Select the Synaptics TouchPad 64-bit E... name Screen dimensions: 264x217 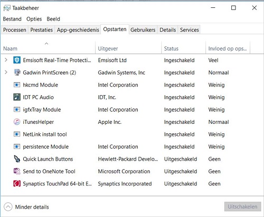[x=58, y=184]
